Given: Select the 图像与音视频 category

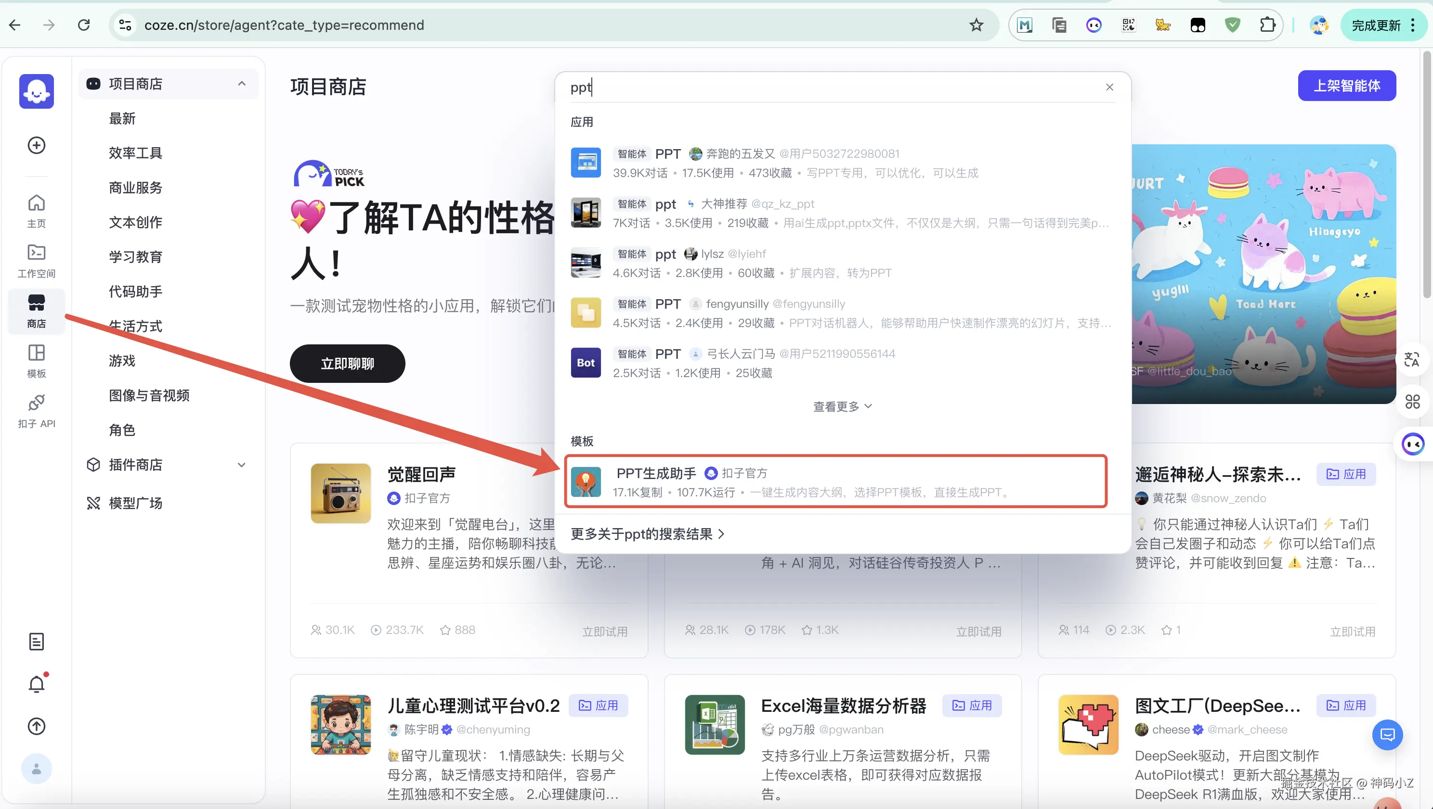Looking at the screenshot, I should (149, 395).
